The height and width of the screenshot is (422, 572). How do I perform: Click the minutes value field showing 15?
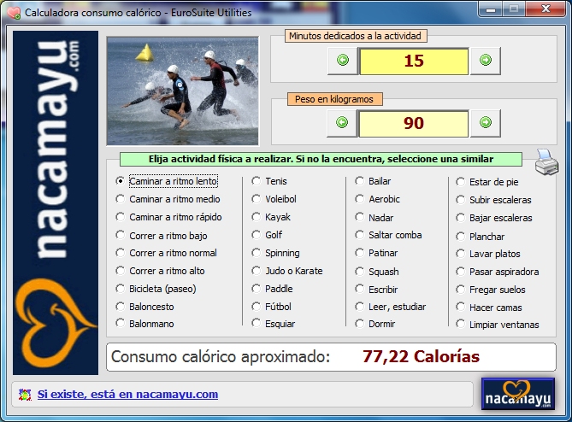[x=413, y=62]
